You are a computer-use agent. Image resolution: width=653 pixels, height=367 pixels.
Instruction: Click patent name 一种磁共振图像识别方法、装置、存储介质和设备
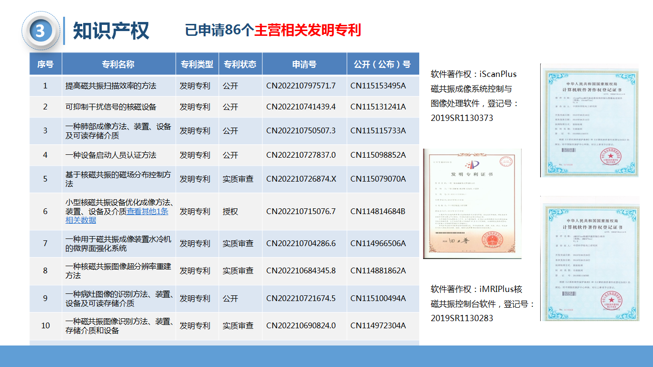click(x=120, y=326)
